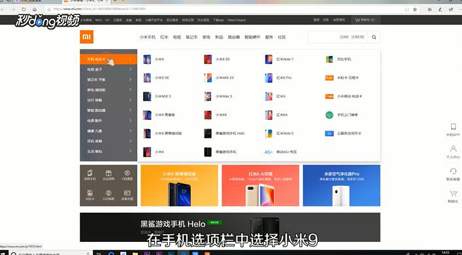462x255 pixels.
Task: Click the green 手机上门维修 icon
Action: tap(329, 115)
